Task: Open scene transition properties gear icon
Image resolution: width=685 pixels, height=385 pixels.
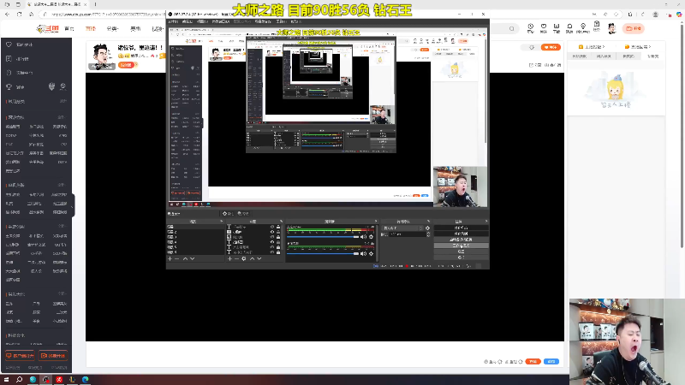Action: pos(427,228)
